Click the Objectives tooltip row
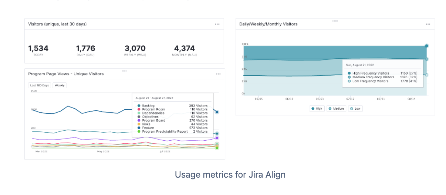This screenshot has width=446, height=195. pos(172,117)
